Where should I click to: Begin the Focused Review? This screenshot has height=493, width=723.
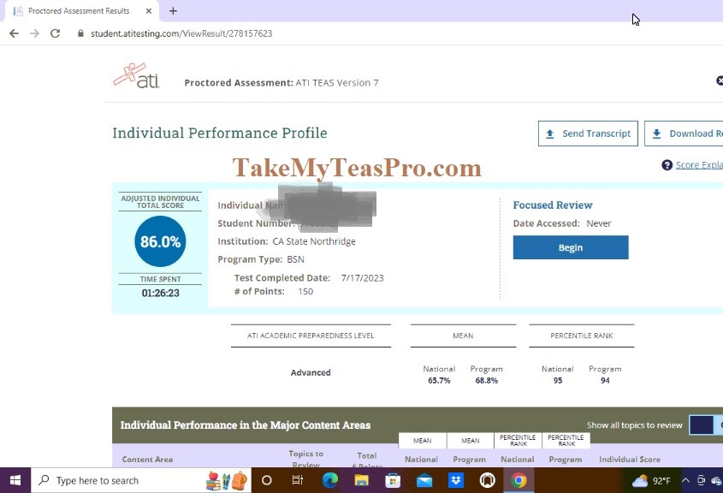(x=571, y=247)
